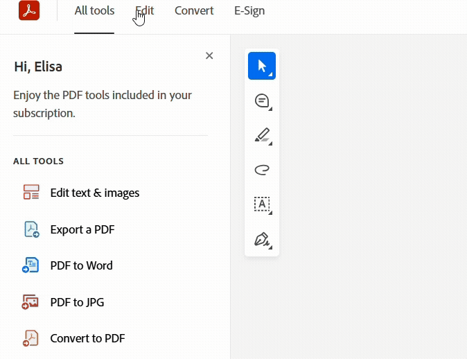Choose PDF to JPG
The width and height of the screenshot is (467, 359).
[x=77, y=302]
